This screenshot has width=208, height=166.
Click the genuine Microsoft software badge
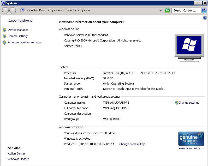(191, 139)
